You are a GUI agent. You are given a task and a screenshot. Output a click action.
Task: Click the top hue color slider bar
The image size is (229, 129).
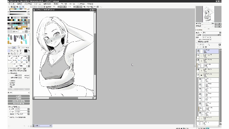(18, 9)
